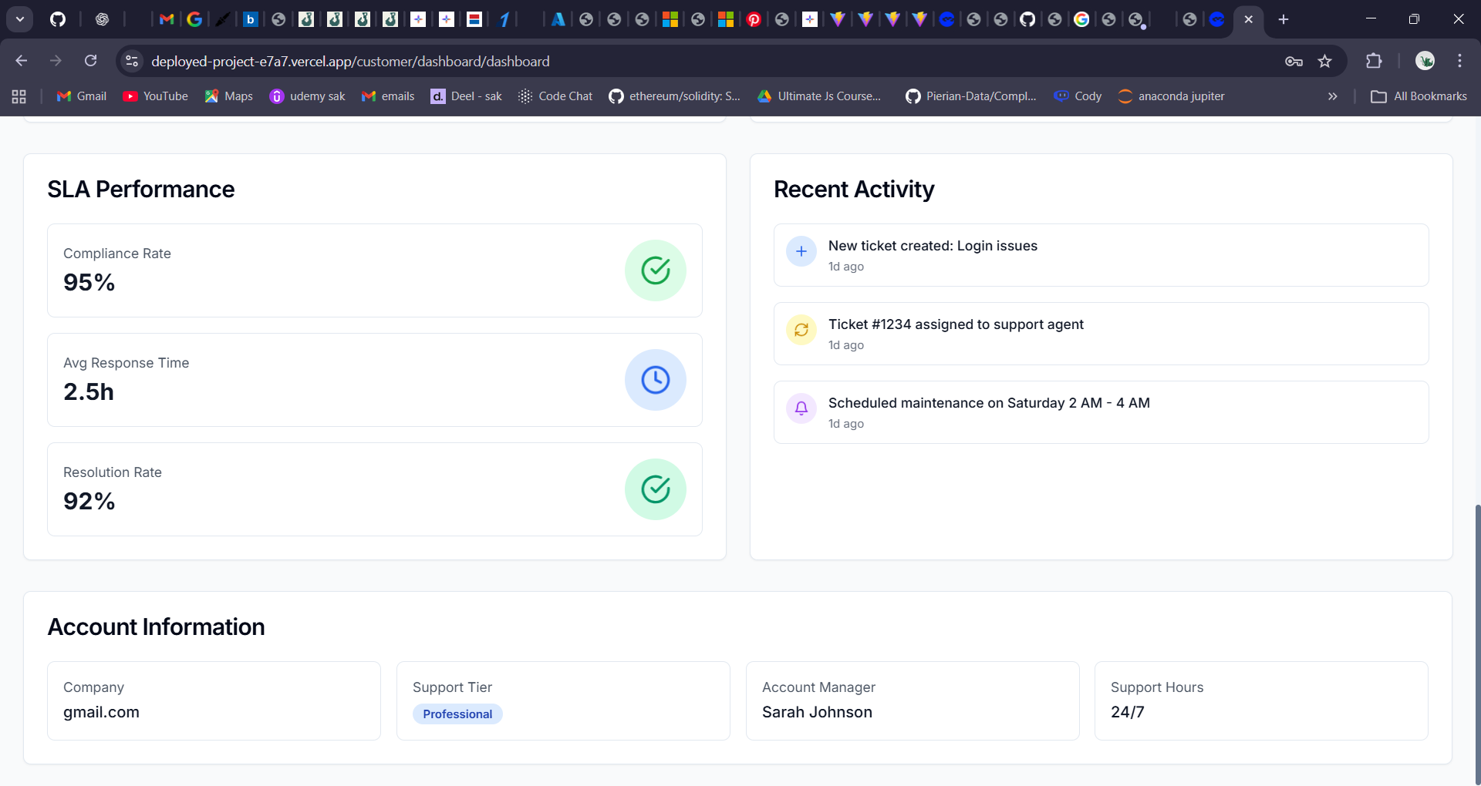This screenshot has width=1481, height=786.
Task: Bookmark this page with the star icon
Action: point(1324,61)
